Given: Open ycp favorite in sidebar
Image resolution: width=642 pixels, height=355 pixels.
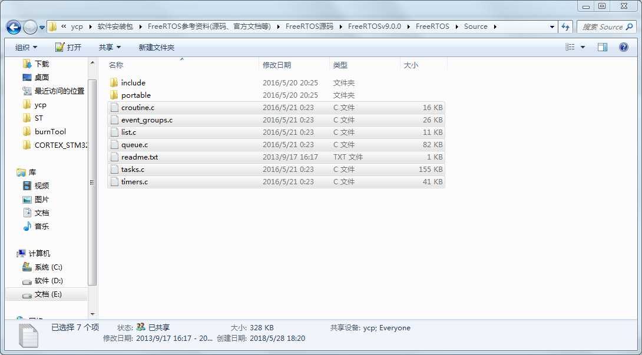Looking at the screenshot, I should (40, 105).
